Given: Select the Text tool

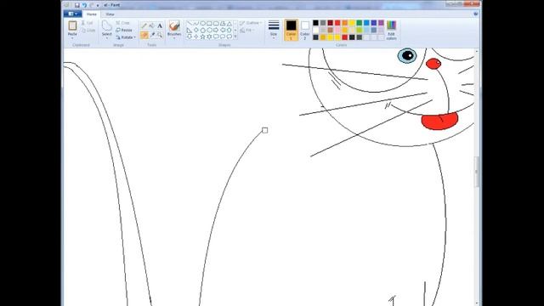Looking at the screenshot, I should (160, 25).
